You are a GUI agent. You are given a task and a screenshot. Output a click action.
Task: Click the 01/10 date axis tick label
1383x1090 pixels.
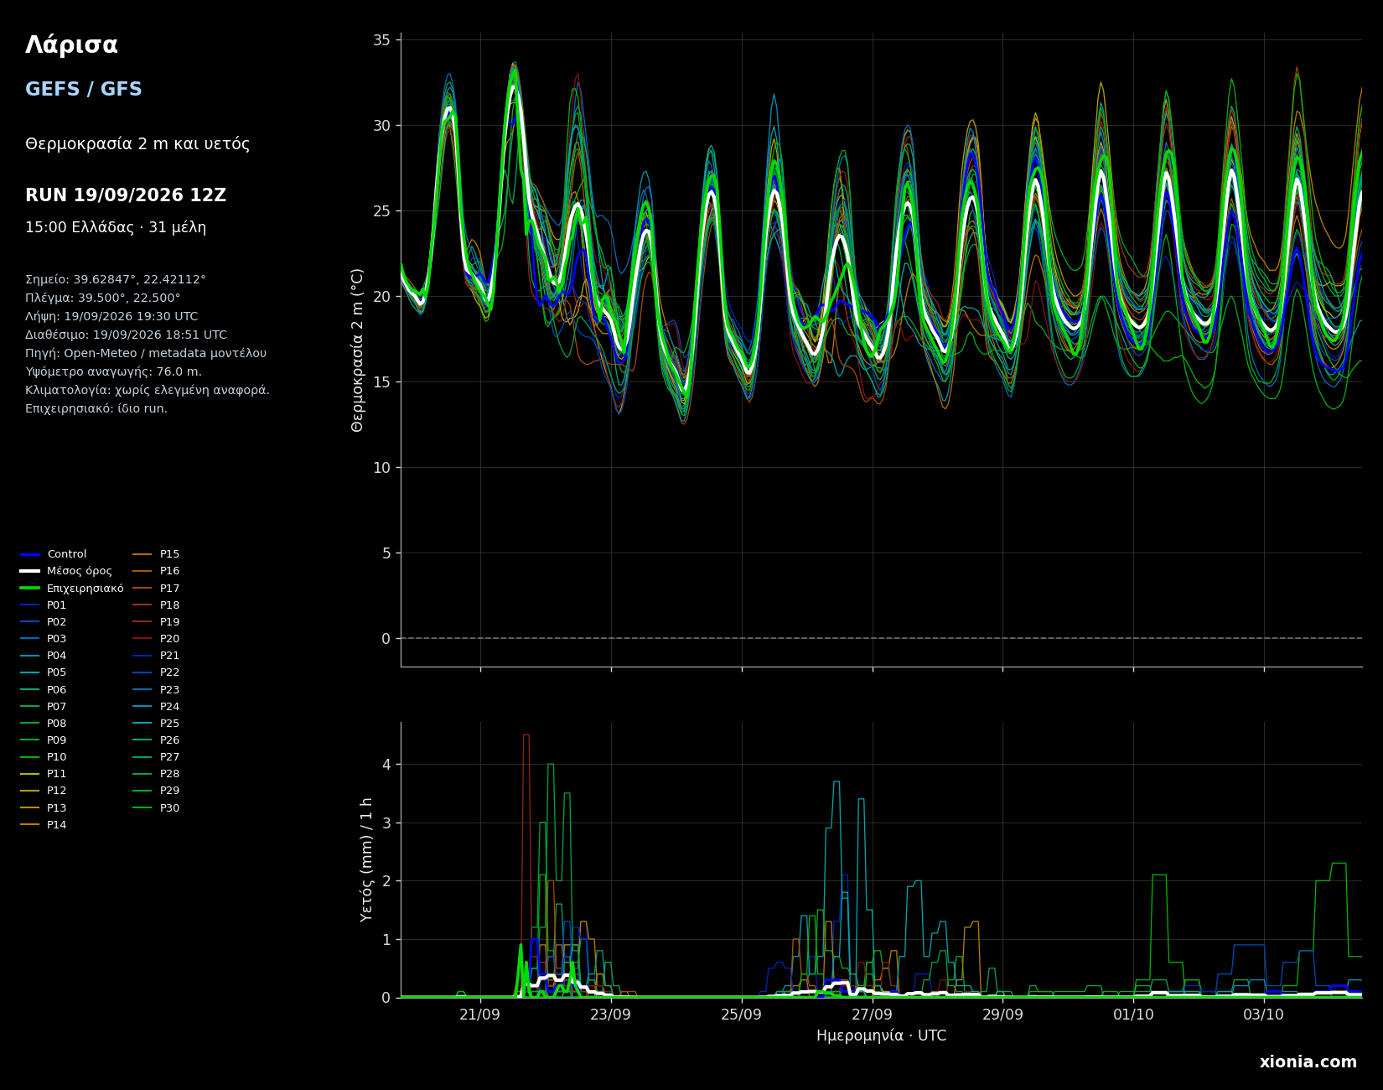coord(1133,1014)
